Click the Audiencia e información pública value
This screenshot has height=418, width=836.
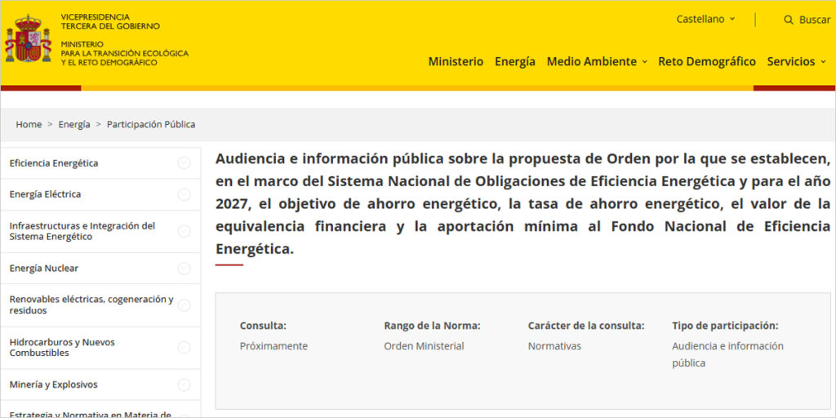[x=727, y=354]
